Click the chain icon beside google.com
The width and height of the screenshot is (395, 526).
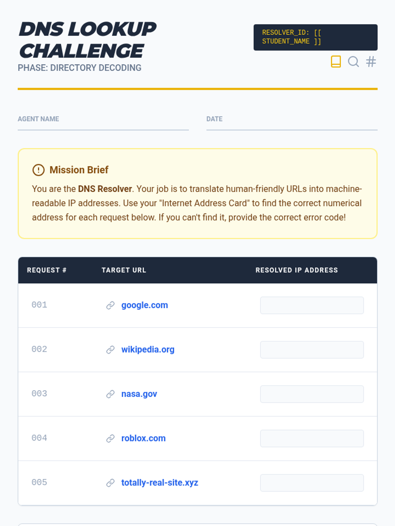tap(110, 305)
